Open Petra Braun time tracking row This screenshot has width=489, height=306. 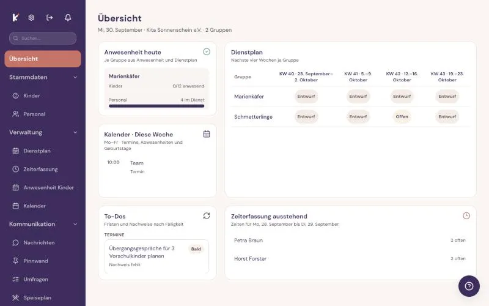click(x=350, y=241)
